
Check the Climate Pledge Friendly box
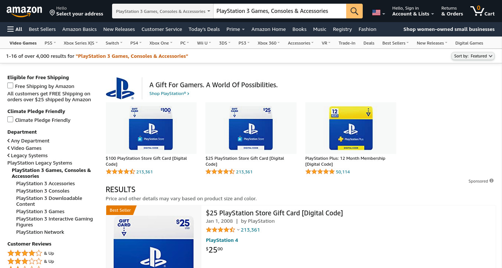tap(10, 120)
